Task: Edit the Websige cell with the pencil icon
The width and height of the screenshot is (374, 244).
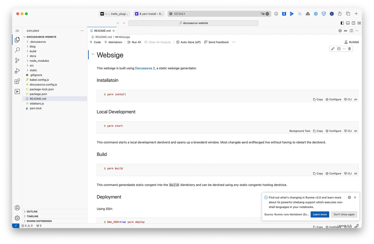Action: click(333, 49)
